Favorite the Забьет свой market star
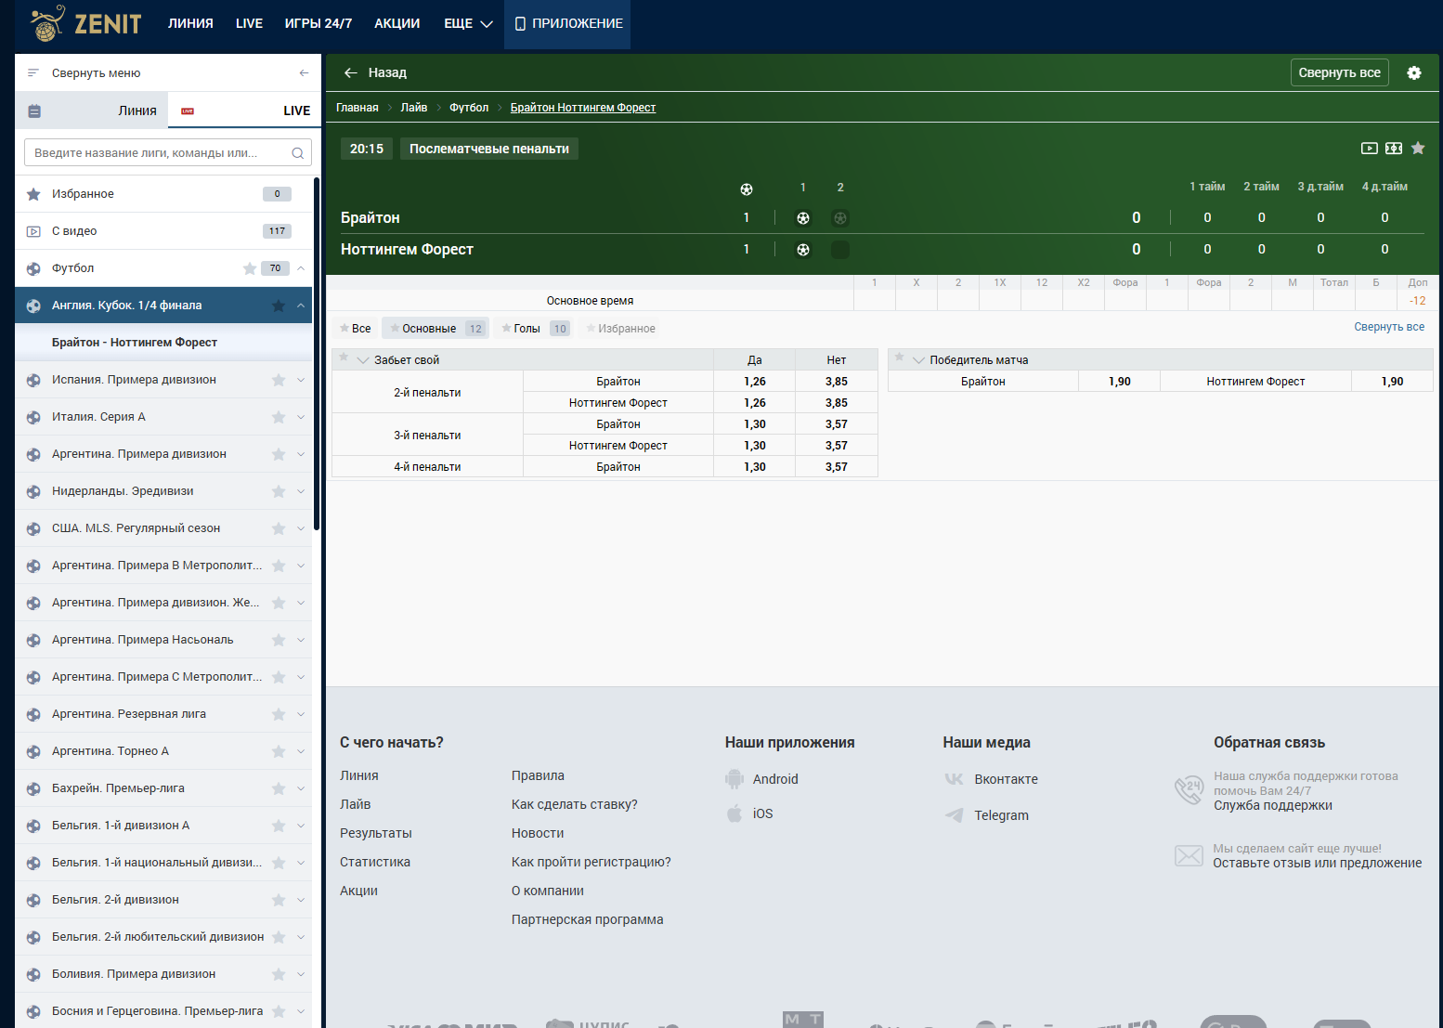 pyautogui.click(x=344, y=358)
